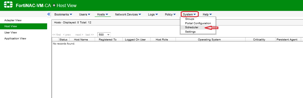Sort by Operating System column
The height and width of the screenshot is (98, 303).
(210, 39)
